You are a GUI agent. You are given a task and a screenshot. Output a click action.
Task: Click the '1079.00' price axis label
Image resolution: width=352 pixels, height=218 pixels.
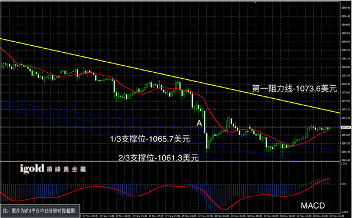coord(346,92)
